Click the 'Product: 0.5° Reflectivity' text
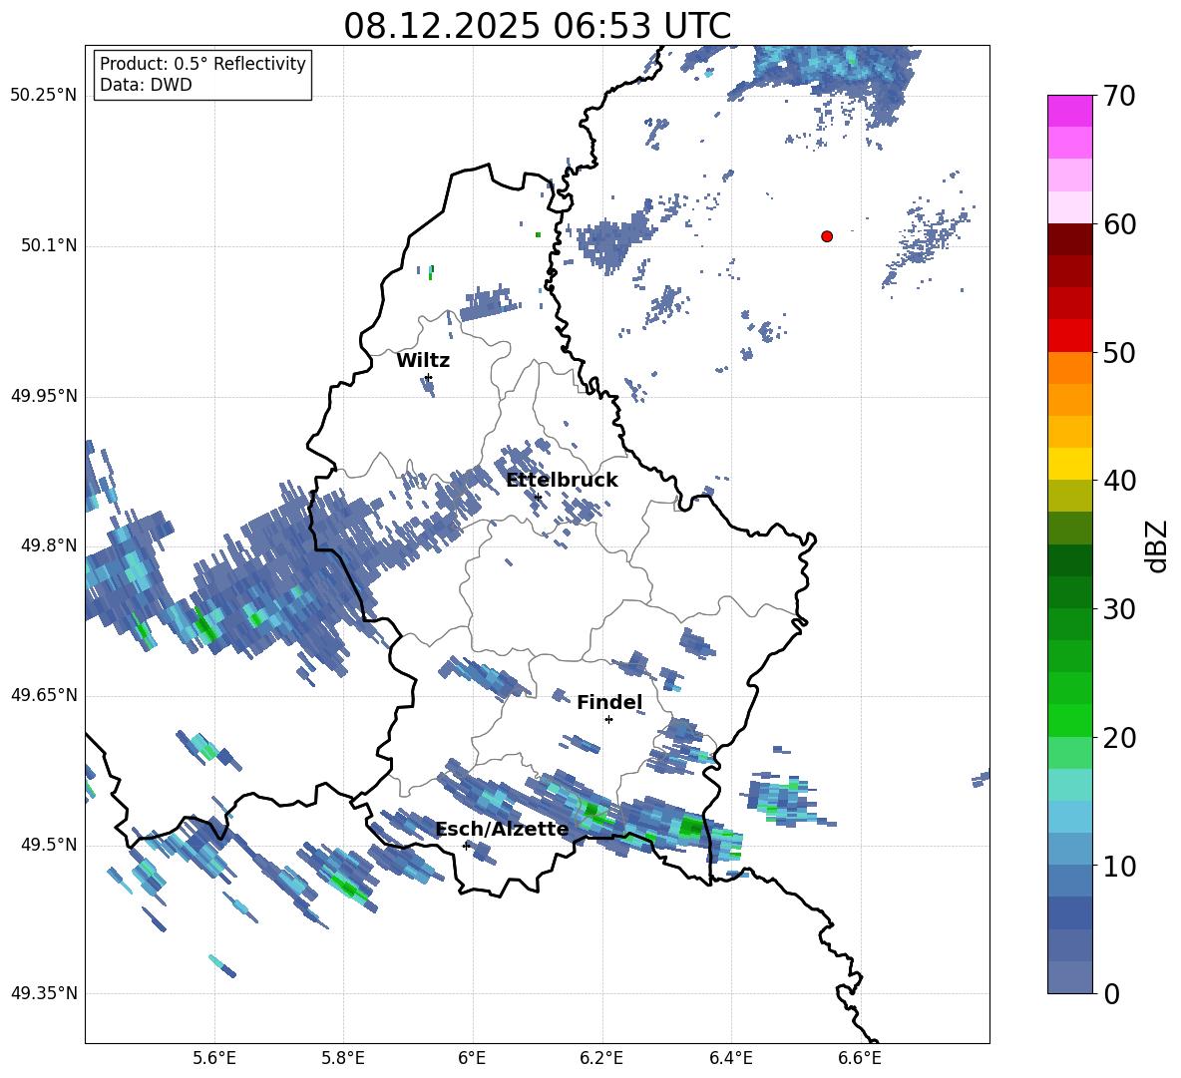Image resolution: width=1181 pixels, height=1078 pixels. click(x=202, y=64)
